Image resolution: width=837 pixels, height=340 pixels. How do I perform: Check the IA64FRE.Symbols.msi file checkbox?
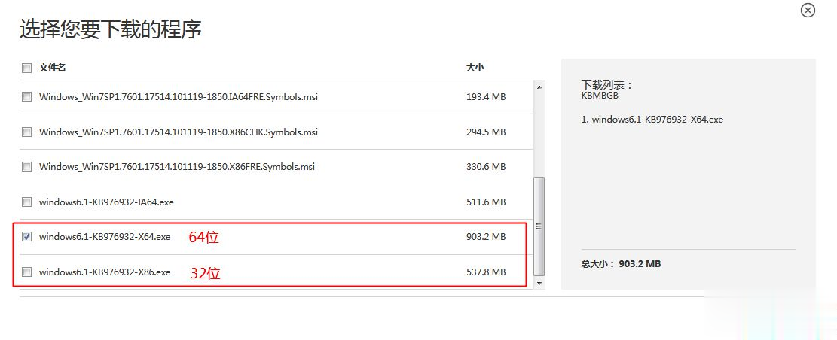[x=26, y=97]
